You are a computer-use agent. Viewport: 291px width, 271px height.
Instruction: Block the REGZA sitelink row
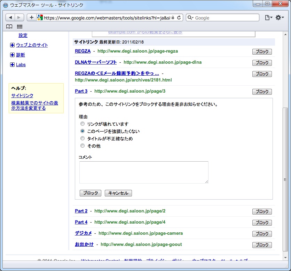[x=262, y=52]
